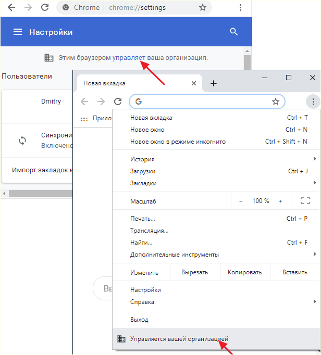Click the scroll up arrow in settings window
This screenshot has height=355, width=321.
coord(247,51)
